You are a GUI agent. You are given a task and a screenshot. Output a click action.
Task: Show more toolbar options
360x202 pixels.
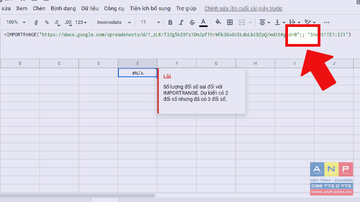(x=327, y=22)
